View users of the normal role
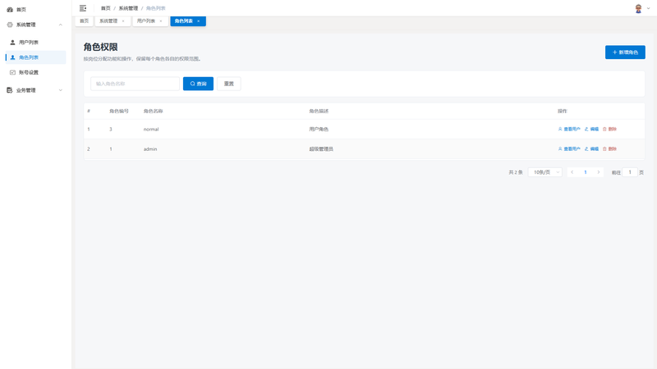This screenshot has width=657, height=369. tap(569, 130)
